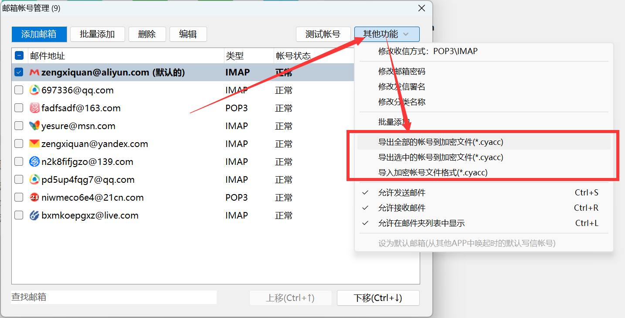The width and height of the screenshot is (625, 318).
Task: Click the 批量添加 toolbar button
Action: click(98, 34)
